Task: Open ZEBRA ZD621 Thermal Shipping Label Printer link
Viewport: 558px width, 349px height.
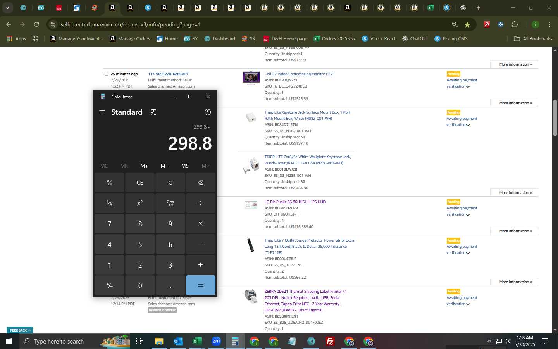Action: point(306,301)
